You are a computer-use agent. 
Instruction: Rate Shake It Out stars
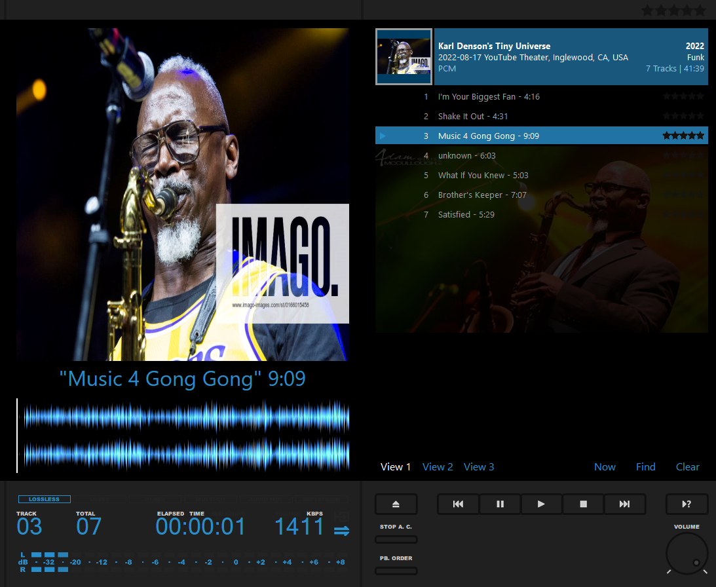[683, 116]
